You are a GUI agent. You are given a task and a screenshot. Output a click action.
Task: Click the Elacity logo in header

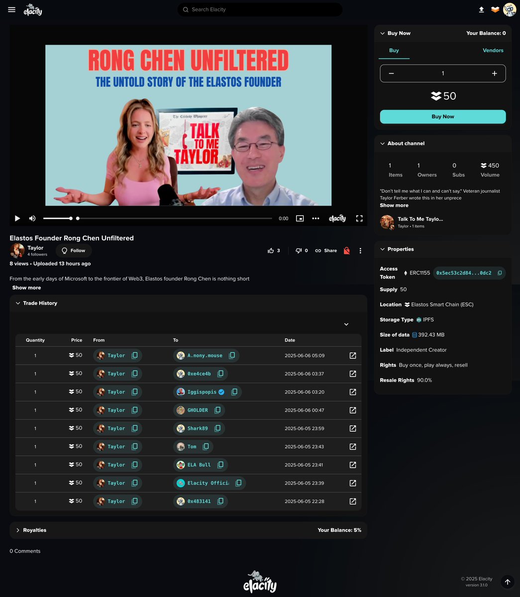[33, 9]
